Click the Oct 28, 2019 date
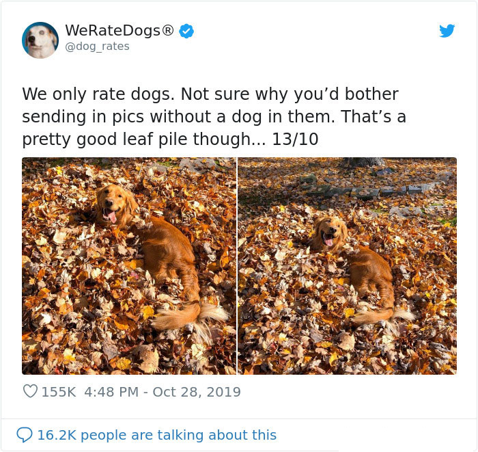This screenshot has height=452, width=478. tap(197, 392)
